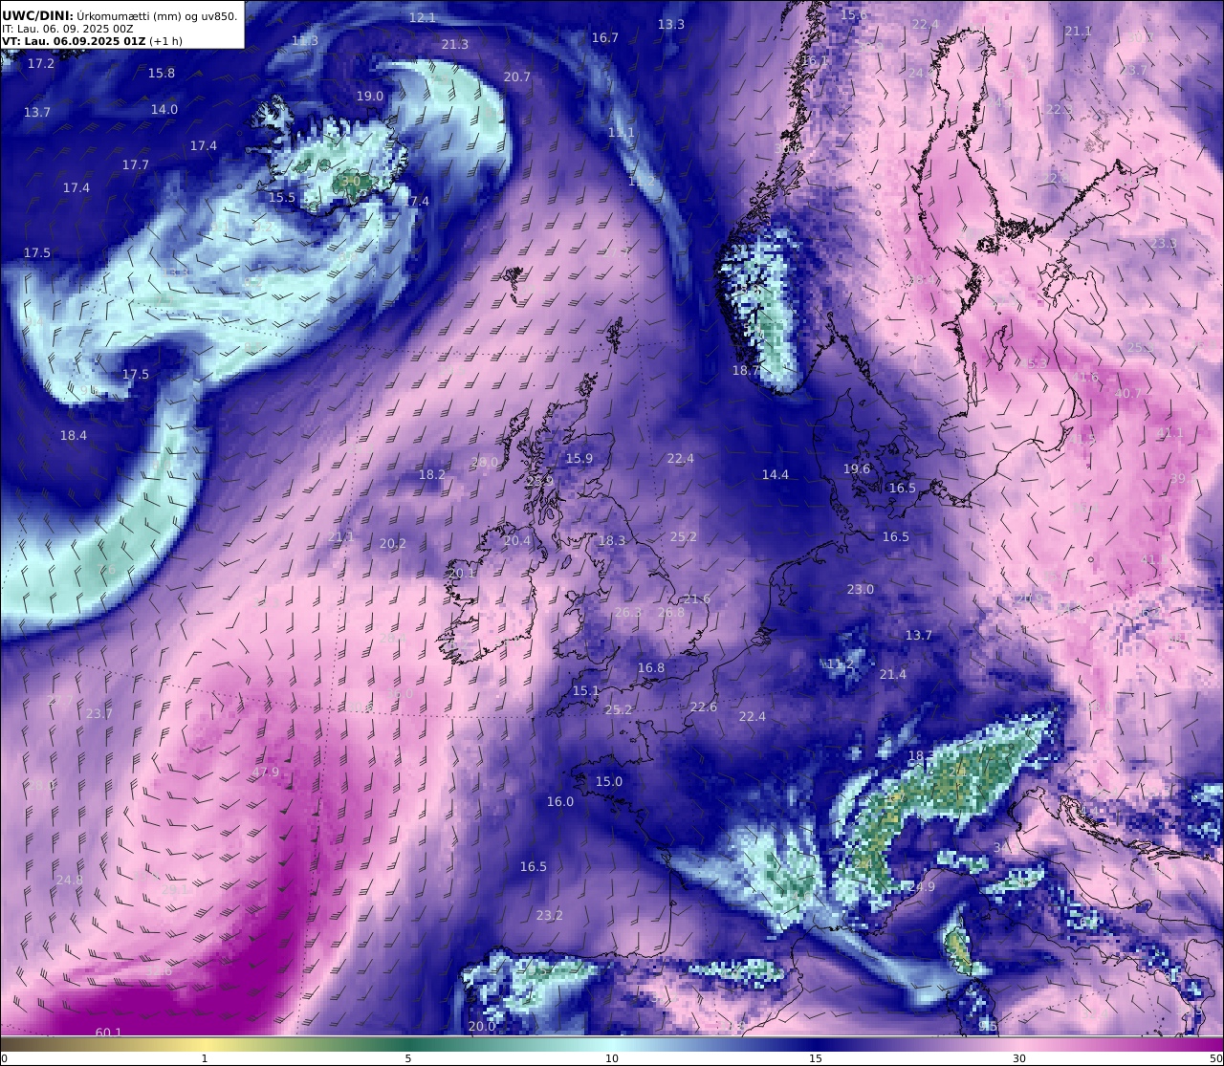Click the map value 18.7 off Norway
The width and height of the screenshot is (1224, 1066).
coord(746,370)
